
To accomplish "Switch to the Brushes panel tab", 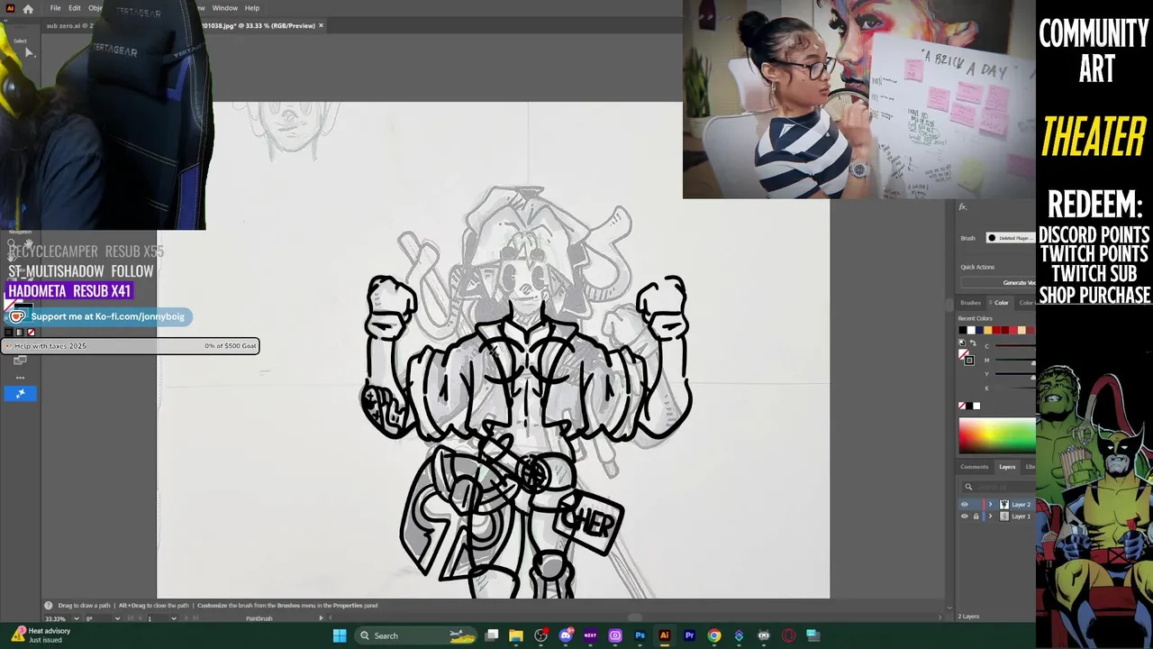I will [x=970, y=303].
